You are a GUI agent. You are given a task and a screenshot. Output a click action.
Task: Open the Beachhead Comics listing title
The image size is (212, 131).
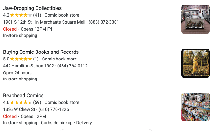click(23, 96)
